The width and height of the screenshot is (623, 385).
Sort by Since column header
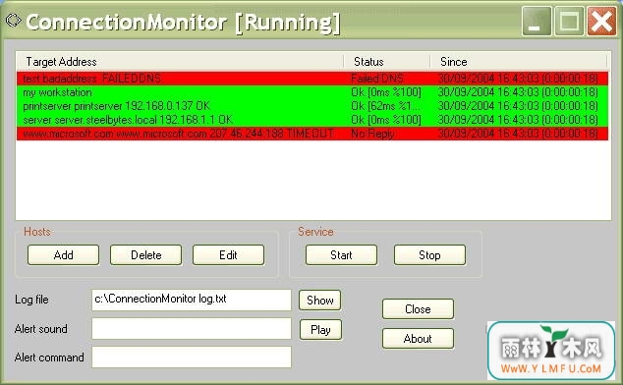pyautogui.click(x=519, y=62)
